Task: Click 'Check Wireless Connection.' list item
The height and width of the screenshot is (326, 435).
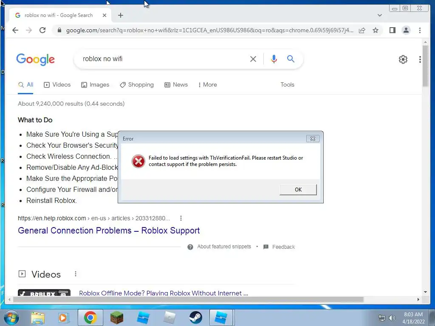Action: (x=69, y=157)
